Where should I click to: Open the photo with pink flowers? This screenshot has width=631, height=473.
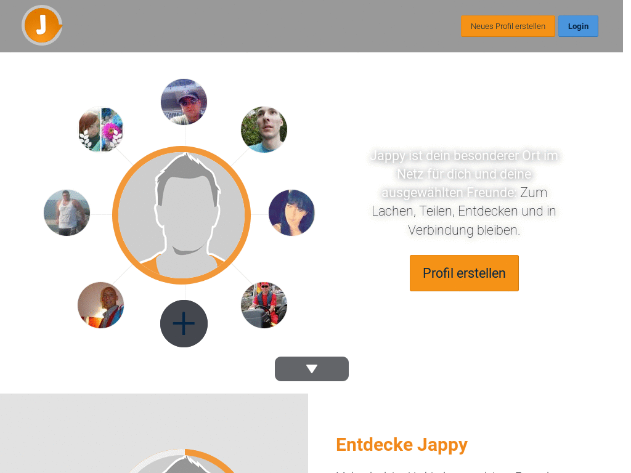pos(100,129)
